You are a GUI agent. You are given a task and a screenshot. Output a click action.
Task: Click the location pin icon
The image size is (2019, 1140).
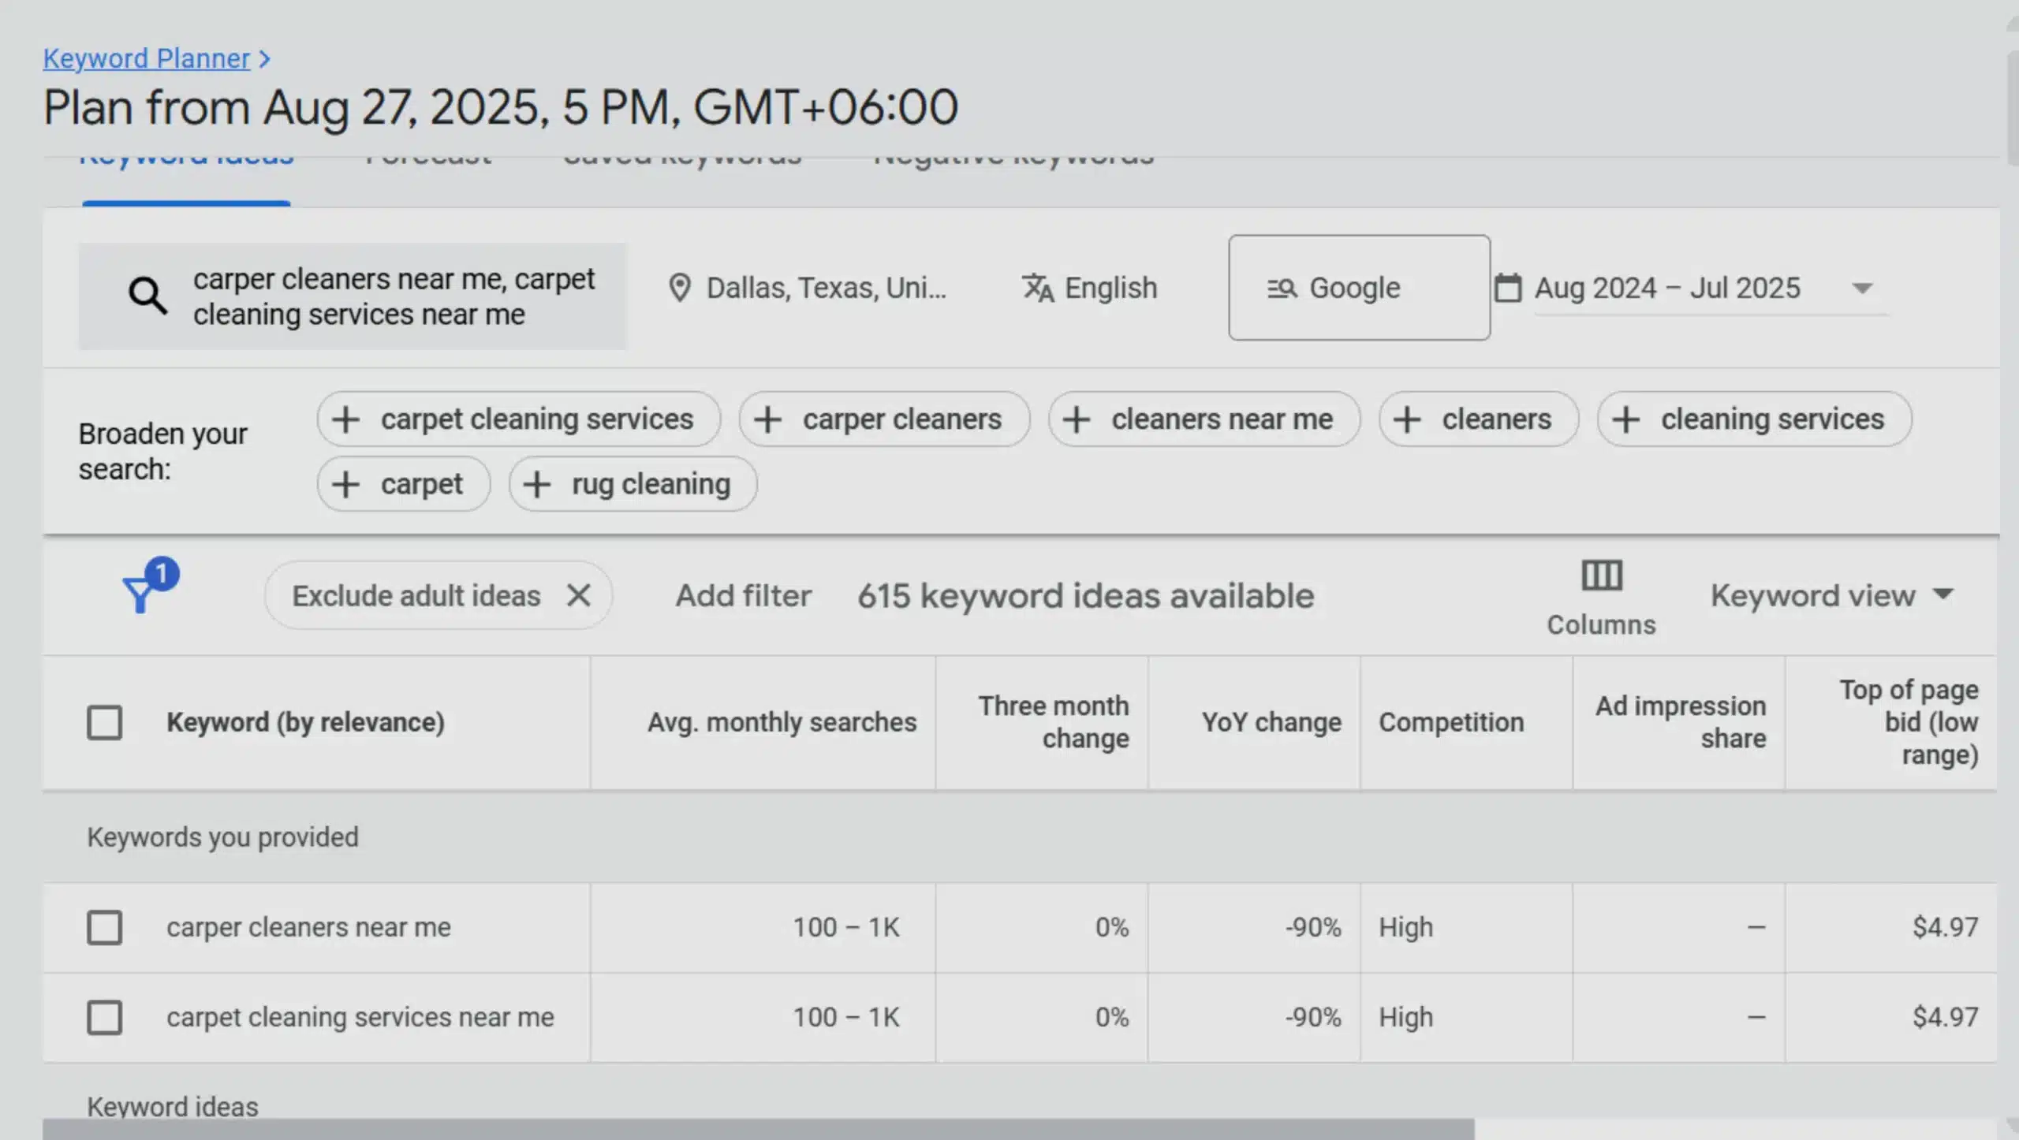click(x=679, y=288)
